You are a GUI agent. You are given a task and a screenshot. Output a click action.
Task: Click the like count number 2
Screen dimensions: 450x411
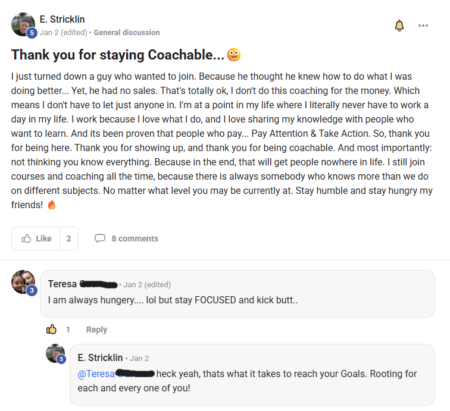(68, 239)
